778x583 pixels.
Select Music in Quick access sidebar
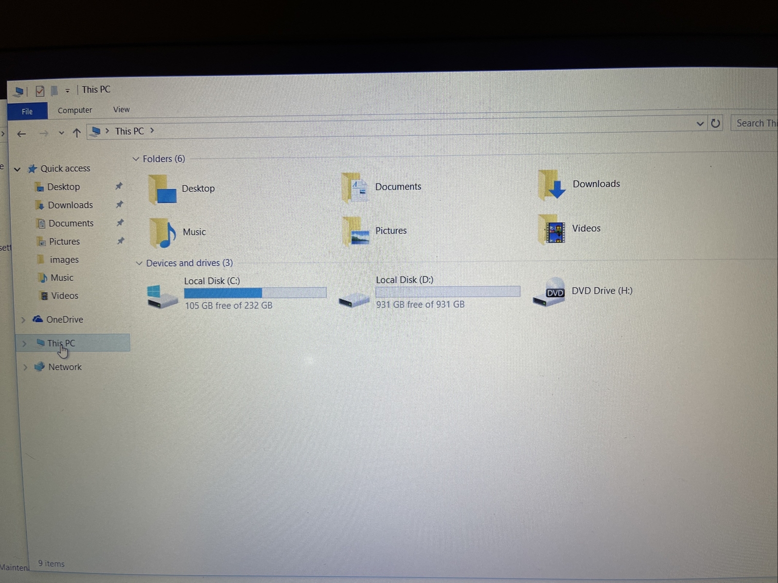pyautogui.click(x=62, y=278)
